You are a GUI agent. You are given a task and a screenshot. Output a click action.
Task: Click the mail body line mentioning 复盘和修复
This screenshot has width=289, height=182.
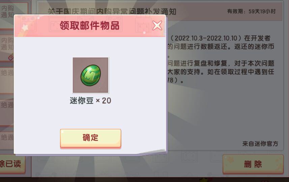coord(221,63)
